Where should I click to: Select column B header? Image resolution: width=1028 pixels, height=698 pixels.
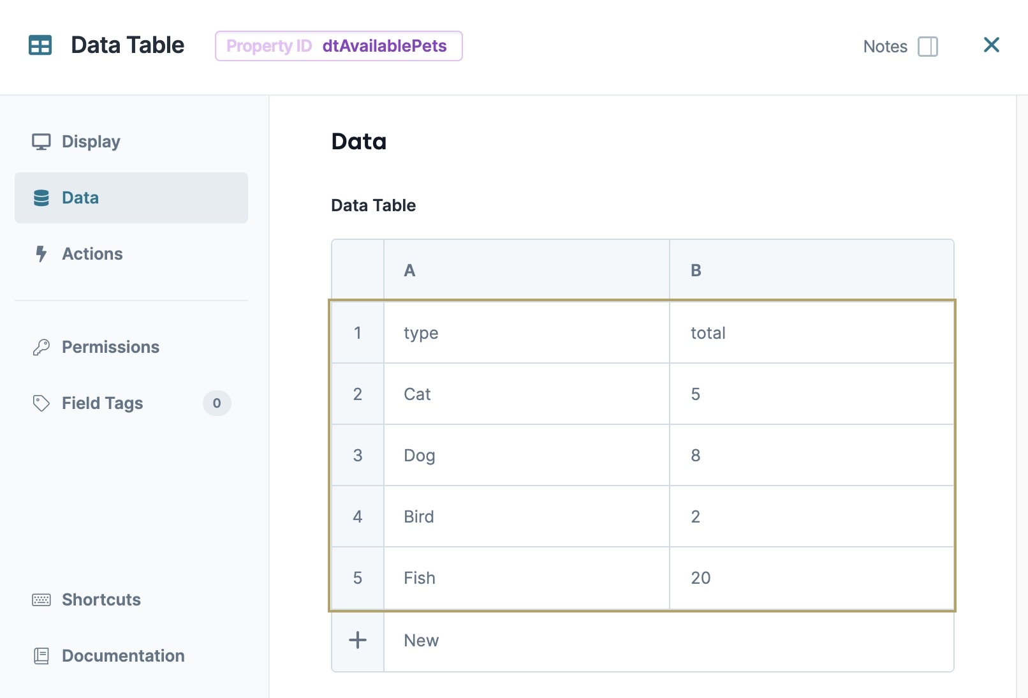(812, 270)
